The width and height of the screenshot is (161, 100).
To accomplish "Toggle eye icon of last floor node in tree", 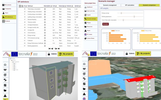I will [x=14, y=70].
